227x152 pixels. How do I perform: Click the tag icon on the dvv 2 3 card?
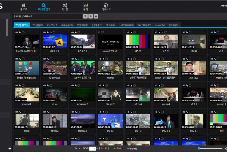(x=104, y=112)
